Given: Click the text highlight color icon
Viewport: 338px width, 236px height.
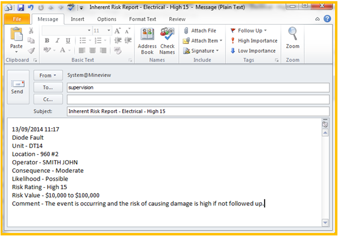Looking at the screenshot, I should [47, 51].
